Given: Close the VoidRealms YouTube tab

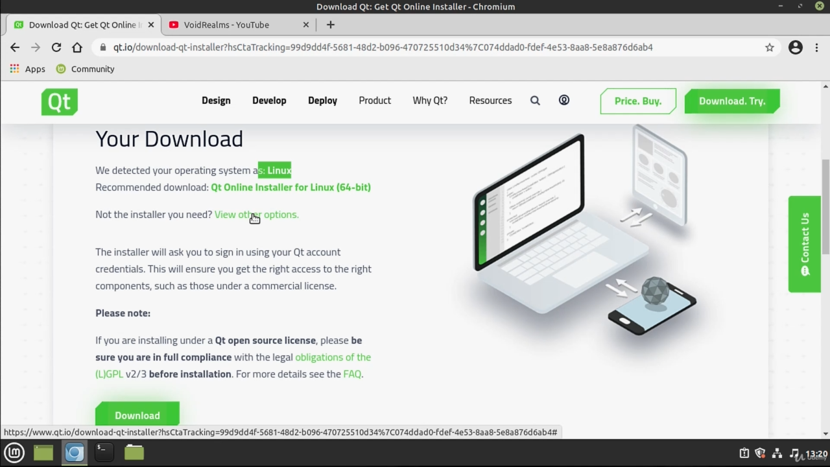Looking at the screenshot, I should pyautogui.click(x=306, y=25).
